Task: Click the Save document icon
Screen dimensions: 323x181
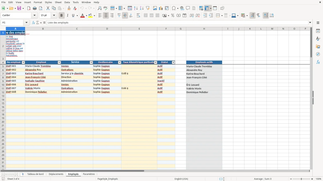Action: tap(19, 8)
